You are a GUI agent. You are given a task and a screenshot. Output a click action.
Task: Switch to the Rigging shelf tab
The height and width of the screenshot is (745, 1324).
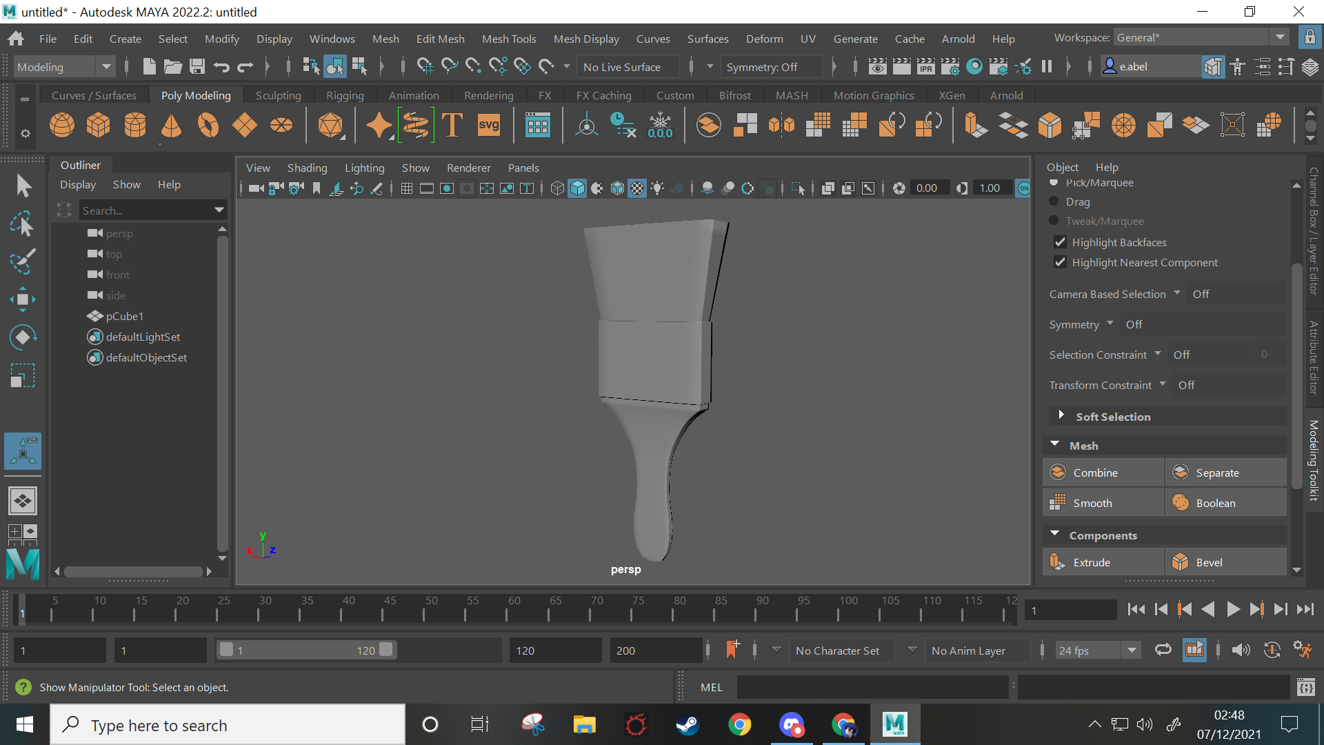345,95
